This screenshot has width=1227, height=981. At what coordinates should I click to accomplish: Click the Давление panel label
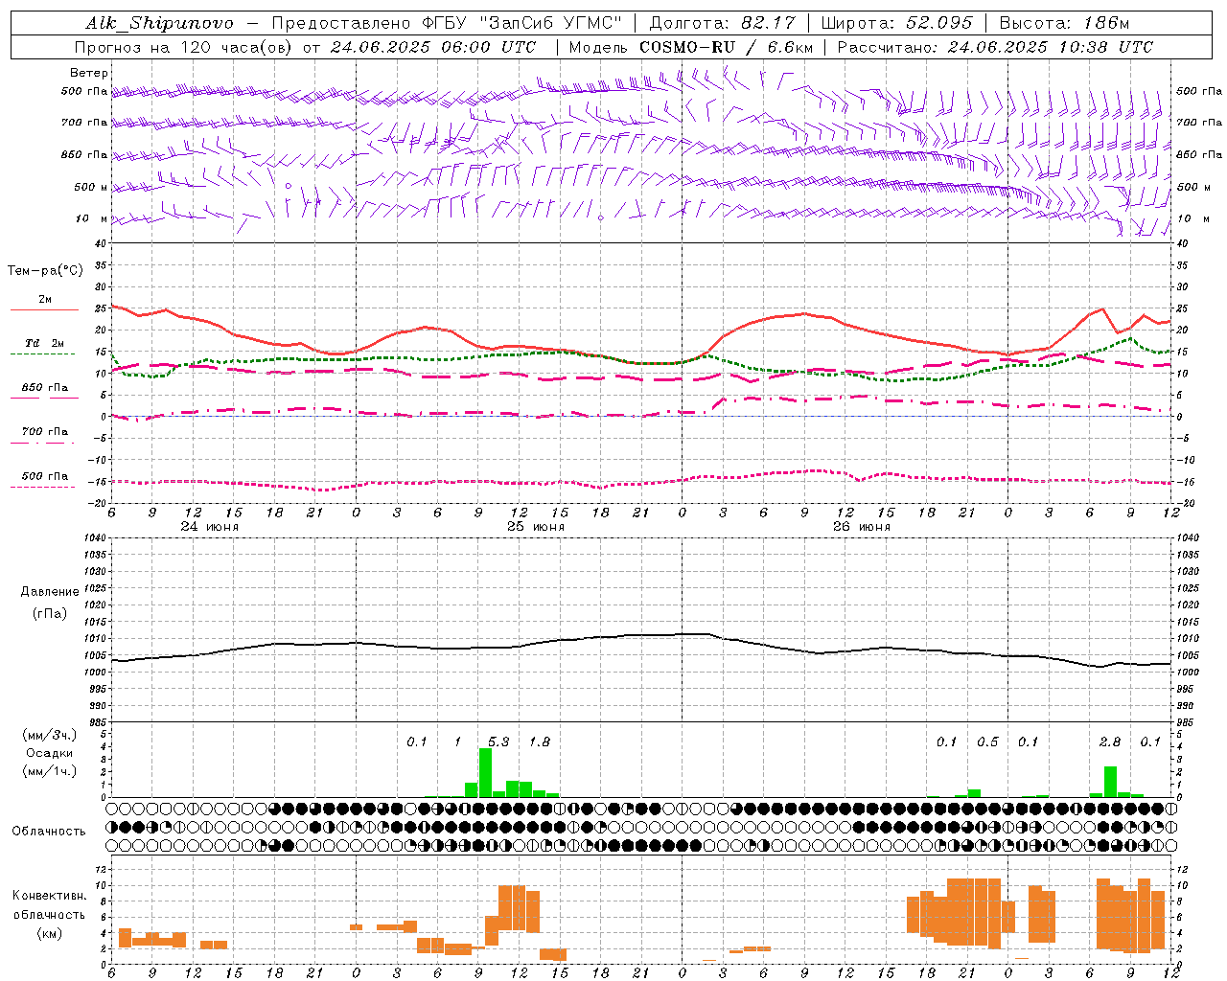(x=49, y=592)
